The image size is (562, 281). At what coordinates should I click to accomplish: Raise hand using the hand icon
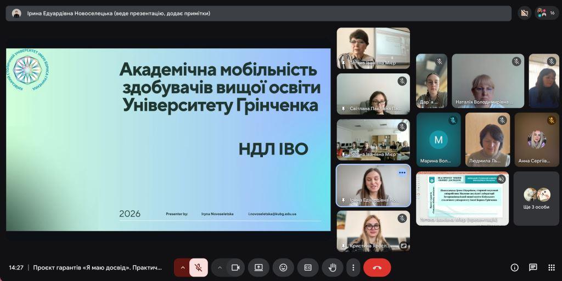tap(333, 268)
